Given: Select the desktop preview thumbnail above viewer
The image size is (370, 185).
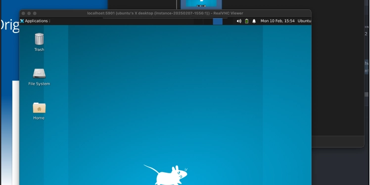Looking at the screenshot, I should (201, 4).
